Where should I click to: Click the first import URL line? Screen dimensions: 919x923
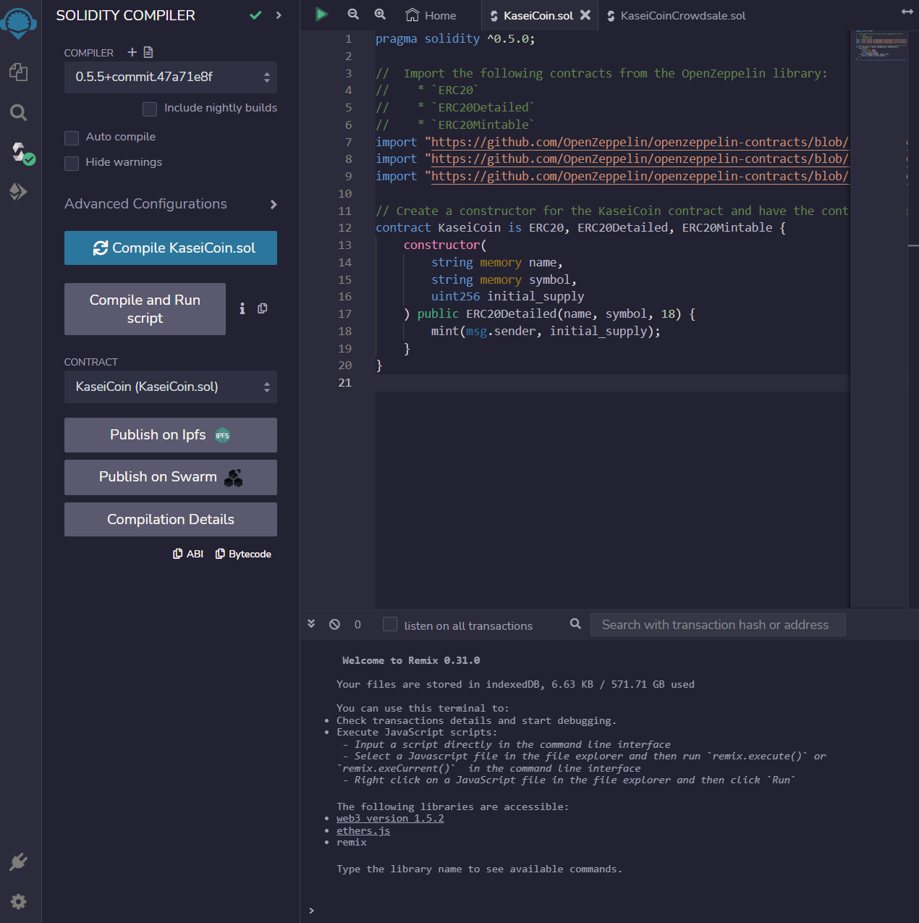coord(611,143)
